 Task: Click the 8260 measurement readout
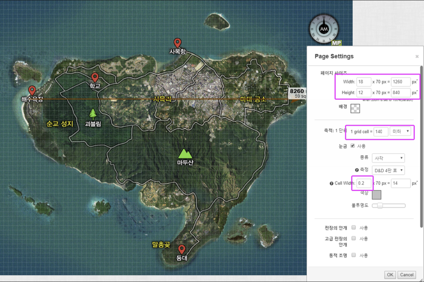coord(298,93)
